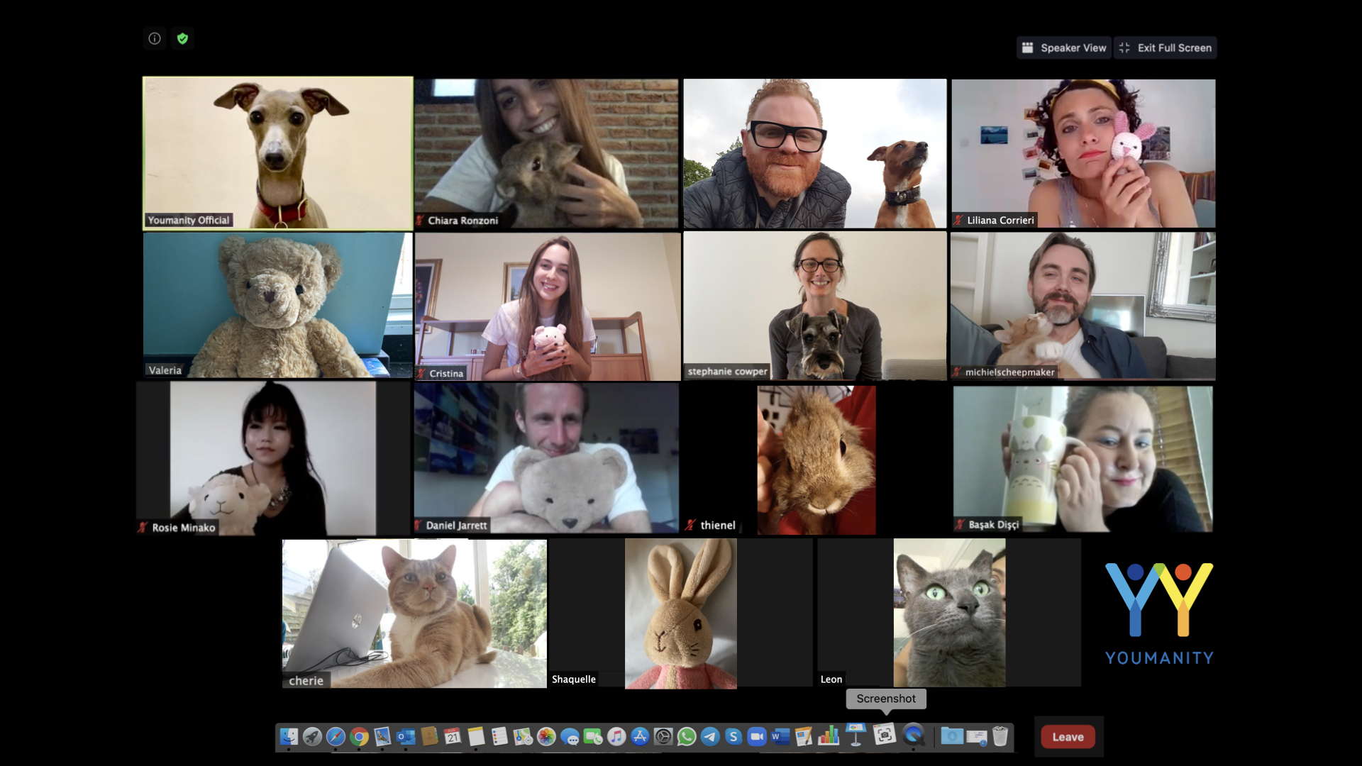Select Daniel Jarrett's video tile
Image resolution: width=1362 pixels, height=766 pixels.
click(x=546, y=458)
